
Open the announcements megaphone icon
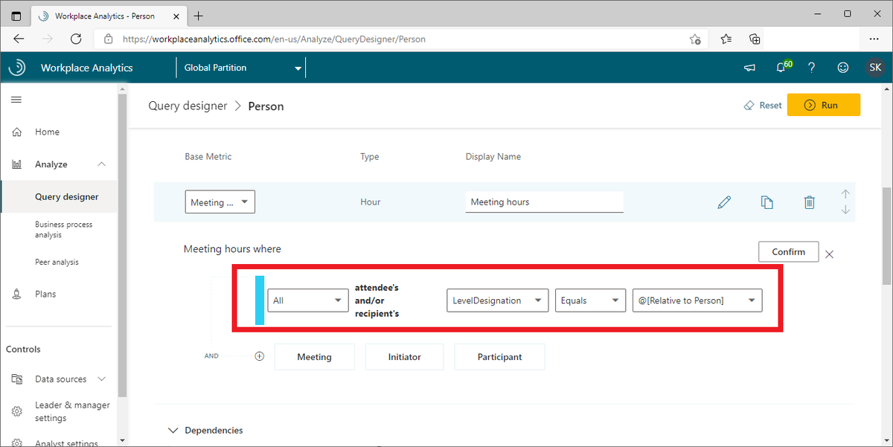pos(750,68)
